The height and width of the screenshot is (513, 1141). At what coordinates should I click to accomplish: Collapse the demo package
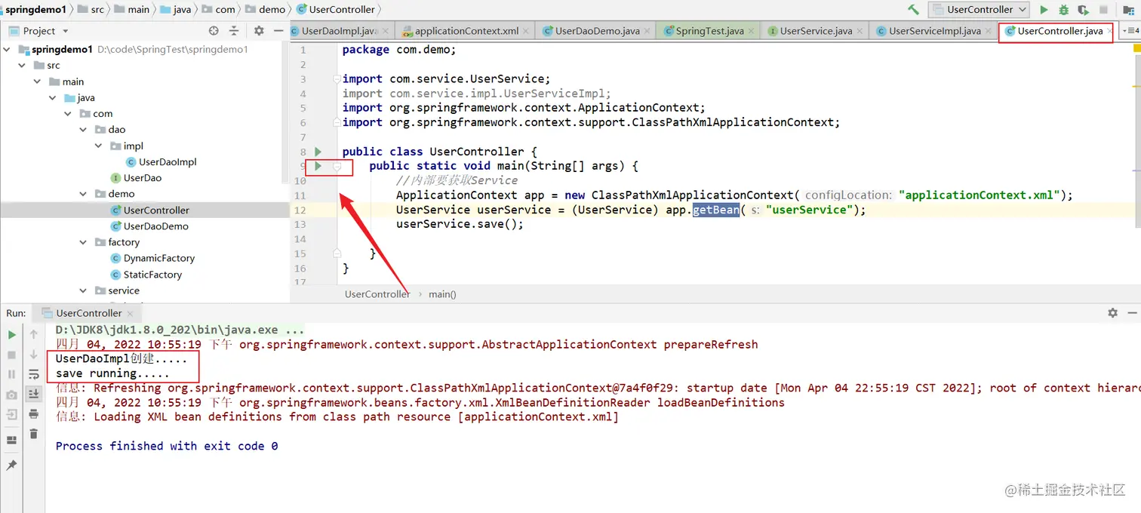coord(83,194)
